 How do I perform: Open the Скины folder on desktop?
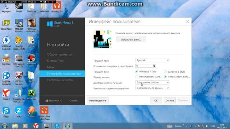tap(31, 42)
